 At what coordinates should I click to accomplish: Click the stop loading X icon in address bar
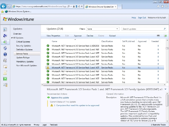click(82, 6)
